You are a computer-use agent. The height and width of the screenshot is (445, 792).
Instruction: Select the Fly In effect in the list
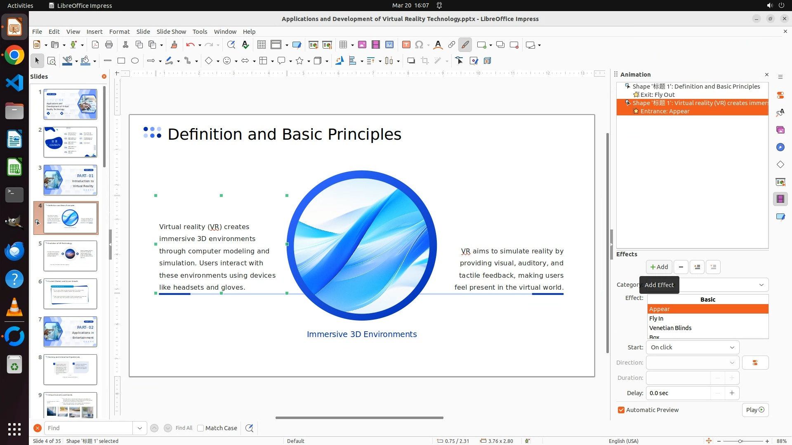coord(657,319)
